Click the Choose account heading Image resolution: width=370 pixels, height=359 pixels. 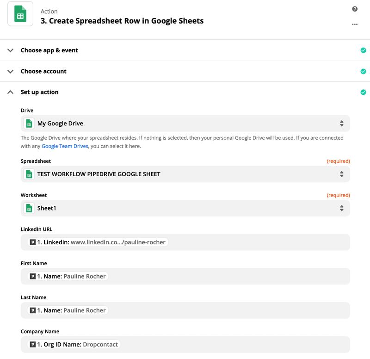tap(43, 71)
